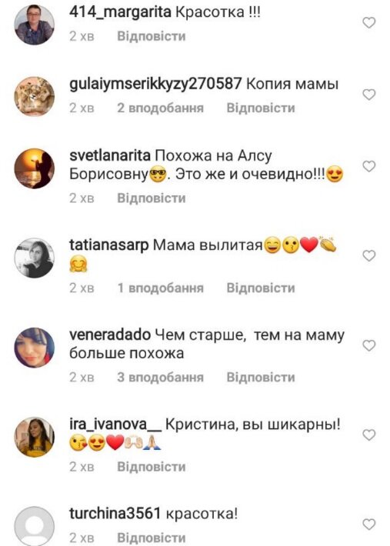Heart the tatianasarp comment
The image size is (390, 546).
(x=369, y=255)
